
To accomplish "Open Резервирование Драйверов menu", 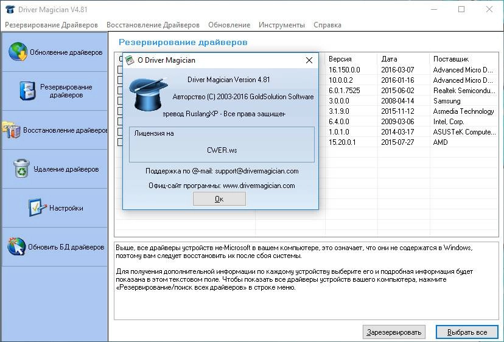I will pos(51,25).
